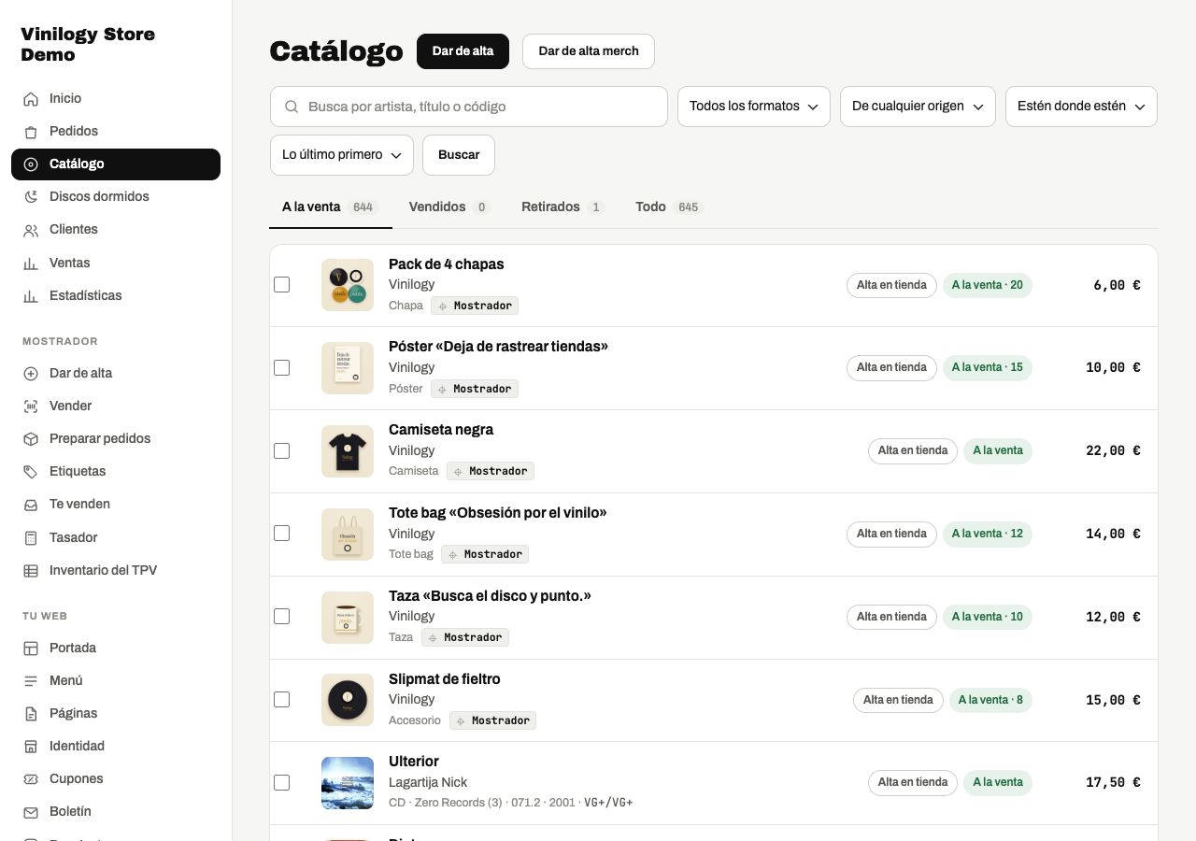The image size is (1196, 841).
Task: Tick the Póster «Deja de rastrear tiendas» checkbox
Action: 281,368
